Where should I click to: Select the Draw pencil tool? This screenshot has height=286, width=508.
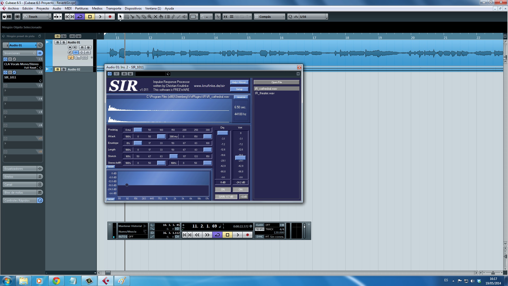tap(173, 17)
